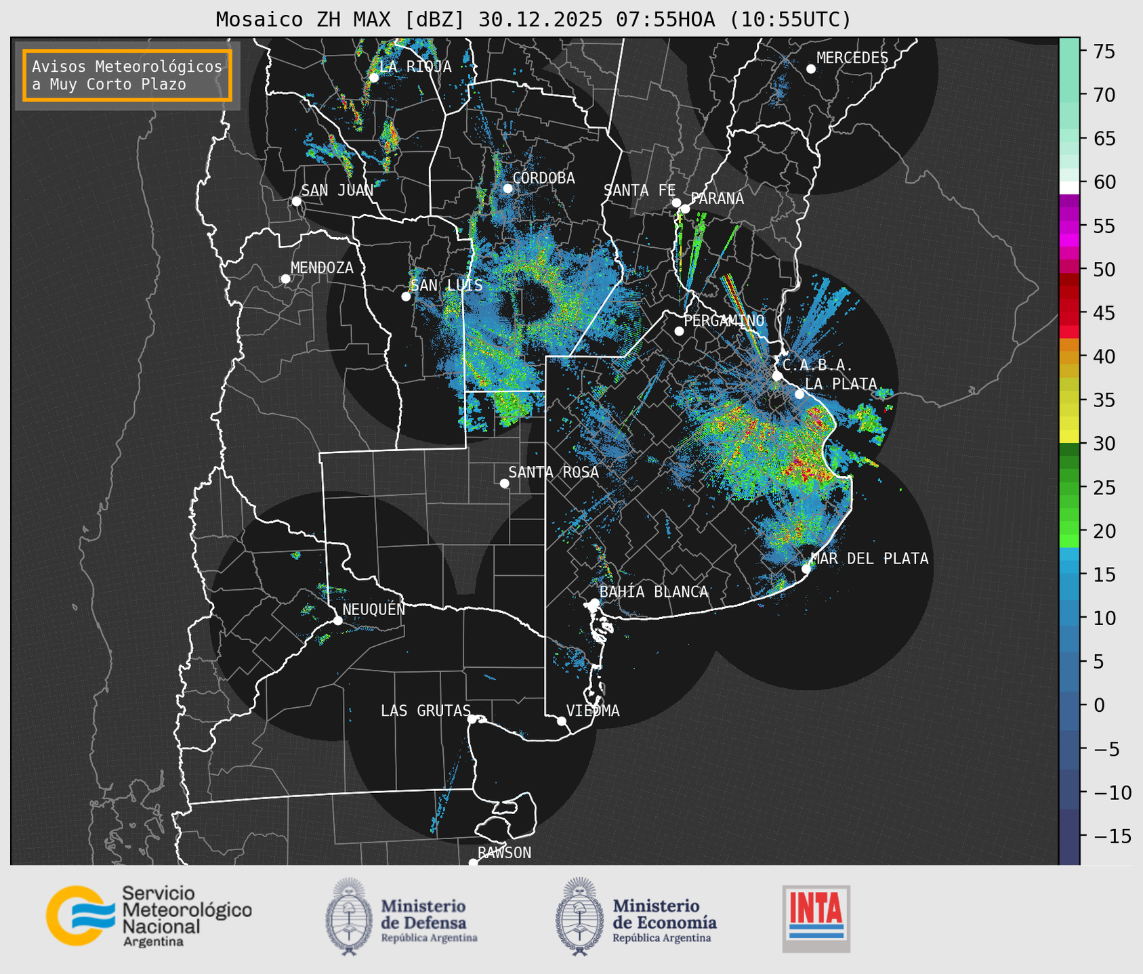Click the C.A.B.A. city label
Screen dimensions: 1143x974
pos(818,366)
